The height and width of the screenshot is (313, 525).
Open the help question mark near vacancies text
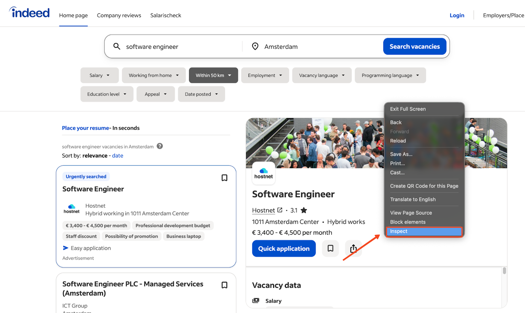(160, 146)
